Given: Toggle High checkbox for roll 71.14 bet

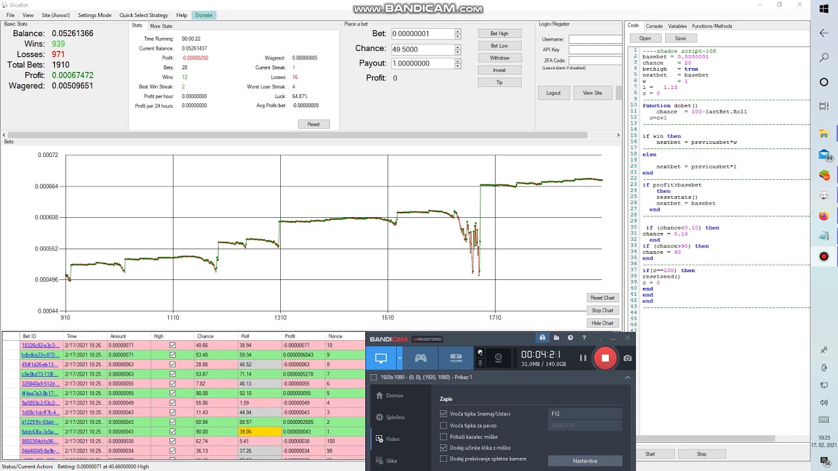Looking at the screenshot, I should coord(172,374).
